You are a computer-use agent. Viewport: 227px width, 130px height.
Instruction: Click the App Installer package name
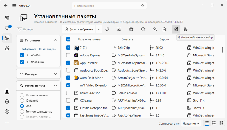[x=89, y=63]
